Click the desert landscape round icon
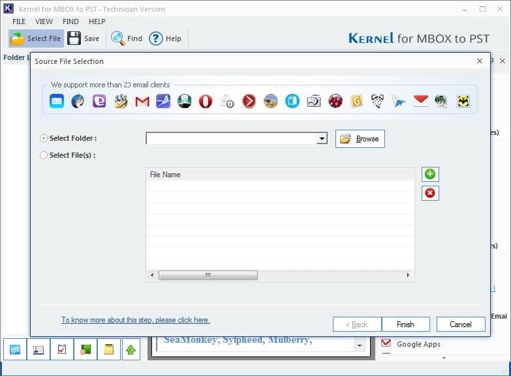This screenshot has width=511, height=376. point(270,101)
